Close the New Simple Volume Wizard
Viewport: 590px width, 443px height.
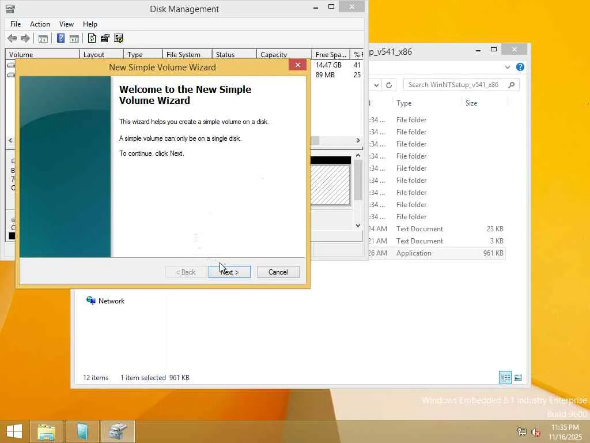point(298,65)
